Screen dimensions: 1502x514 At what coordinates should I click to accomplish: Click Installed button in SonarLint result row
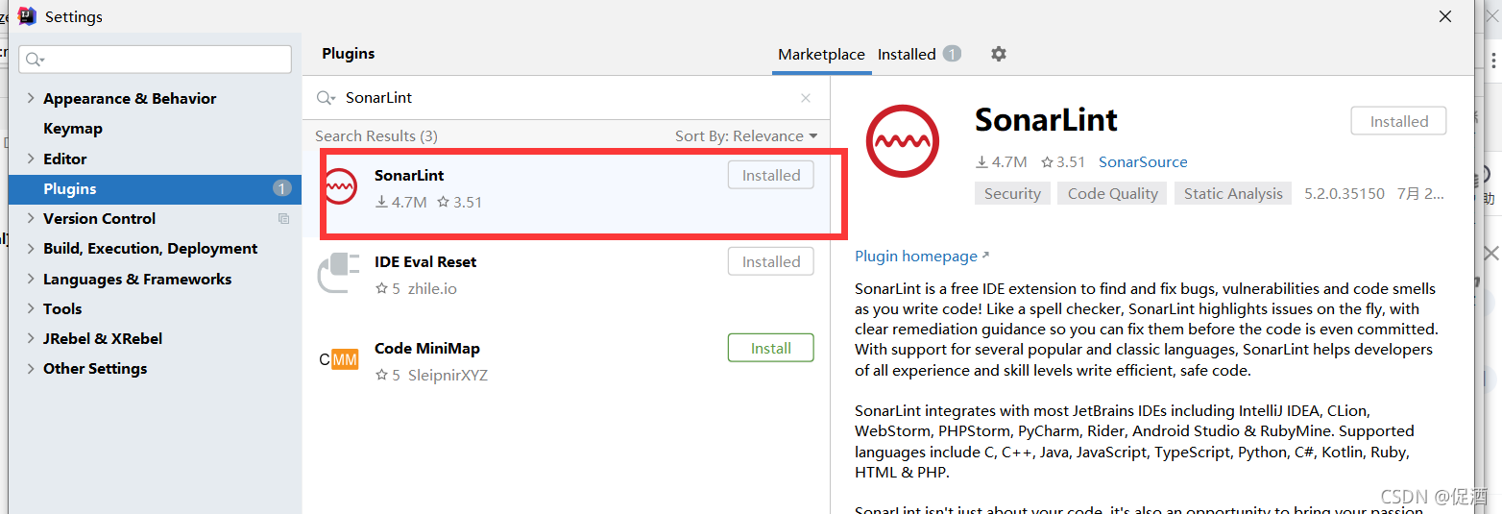(x=771, y=175)
